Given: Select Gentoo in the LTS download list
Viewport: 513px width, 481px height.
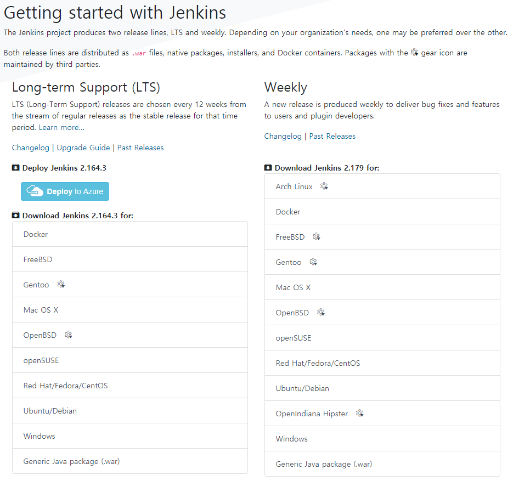Looking at the screenshot, I should 130,285.
